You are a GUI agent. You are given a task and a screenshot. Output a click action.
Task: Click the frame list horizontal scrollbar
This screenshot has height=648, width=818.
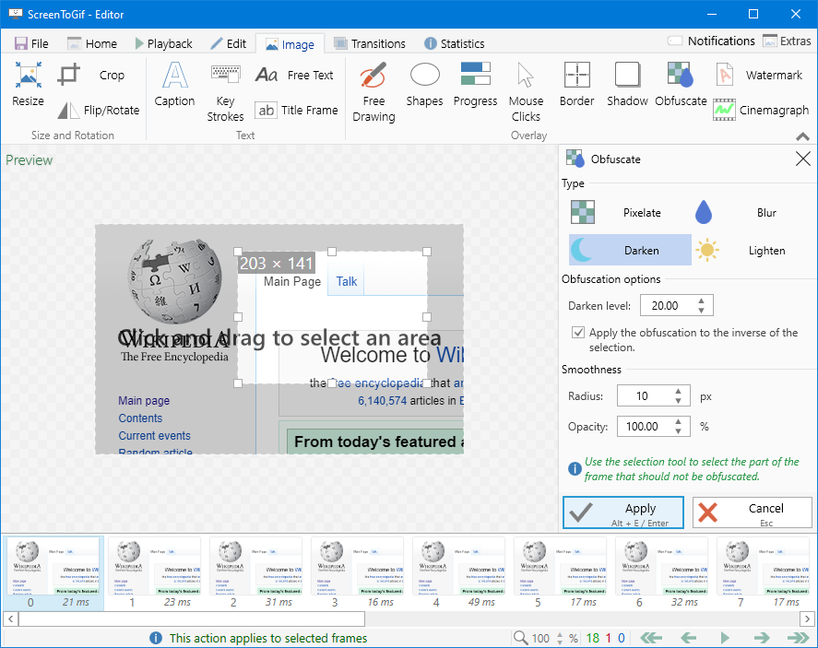192,619
